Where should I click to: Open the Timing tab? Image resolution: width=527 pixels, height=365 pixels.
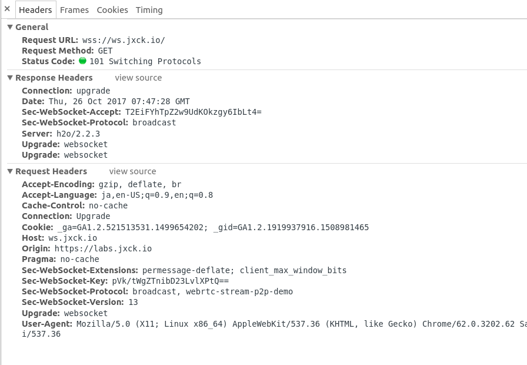point(149,10)
